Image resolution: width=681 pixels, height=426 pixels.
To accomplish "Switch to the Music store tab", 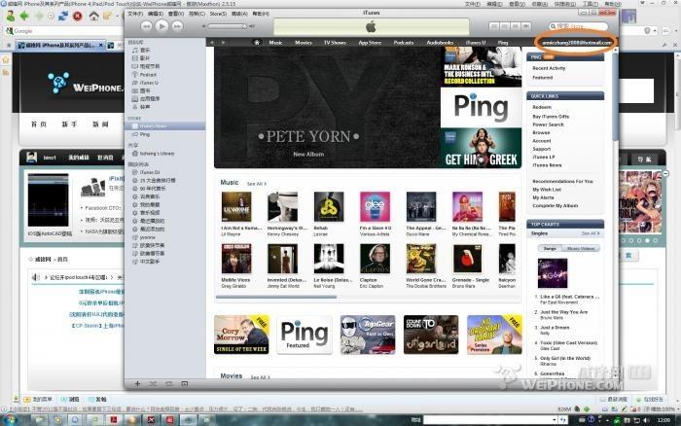I will [275, 43].
